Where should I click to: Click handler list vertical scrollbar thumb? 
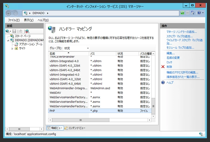point(153,106)
